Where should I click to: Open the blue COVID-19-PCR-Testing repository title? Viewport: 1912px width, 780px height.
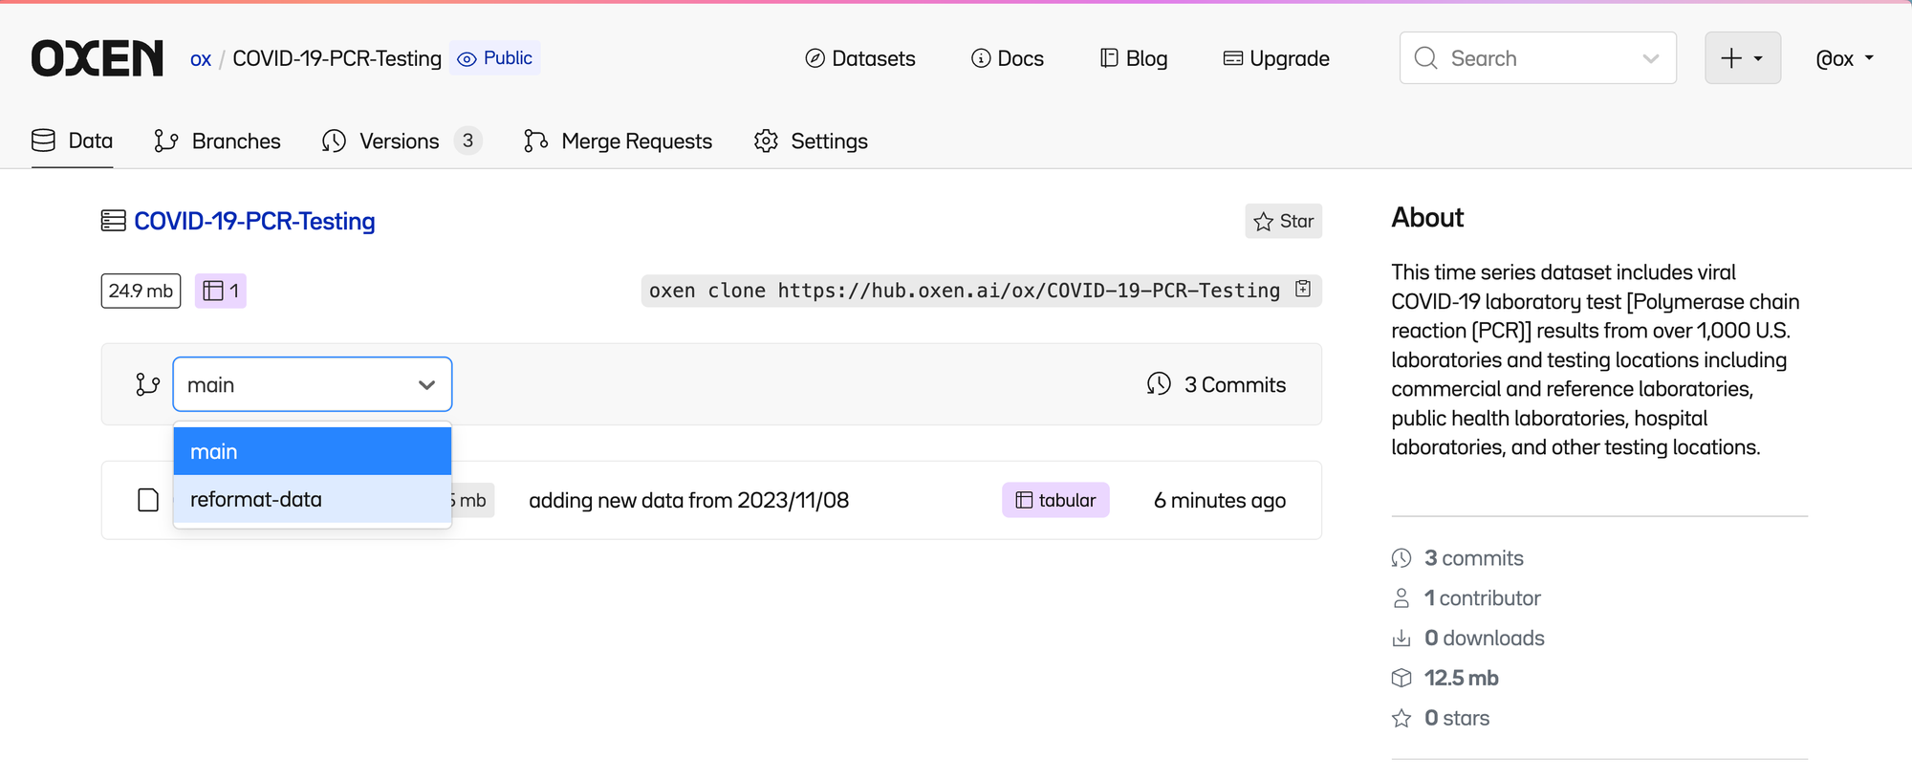coord(254,221)
